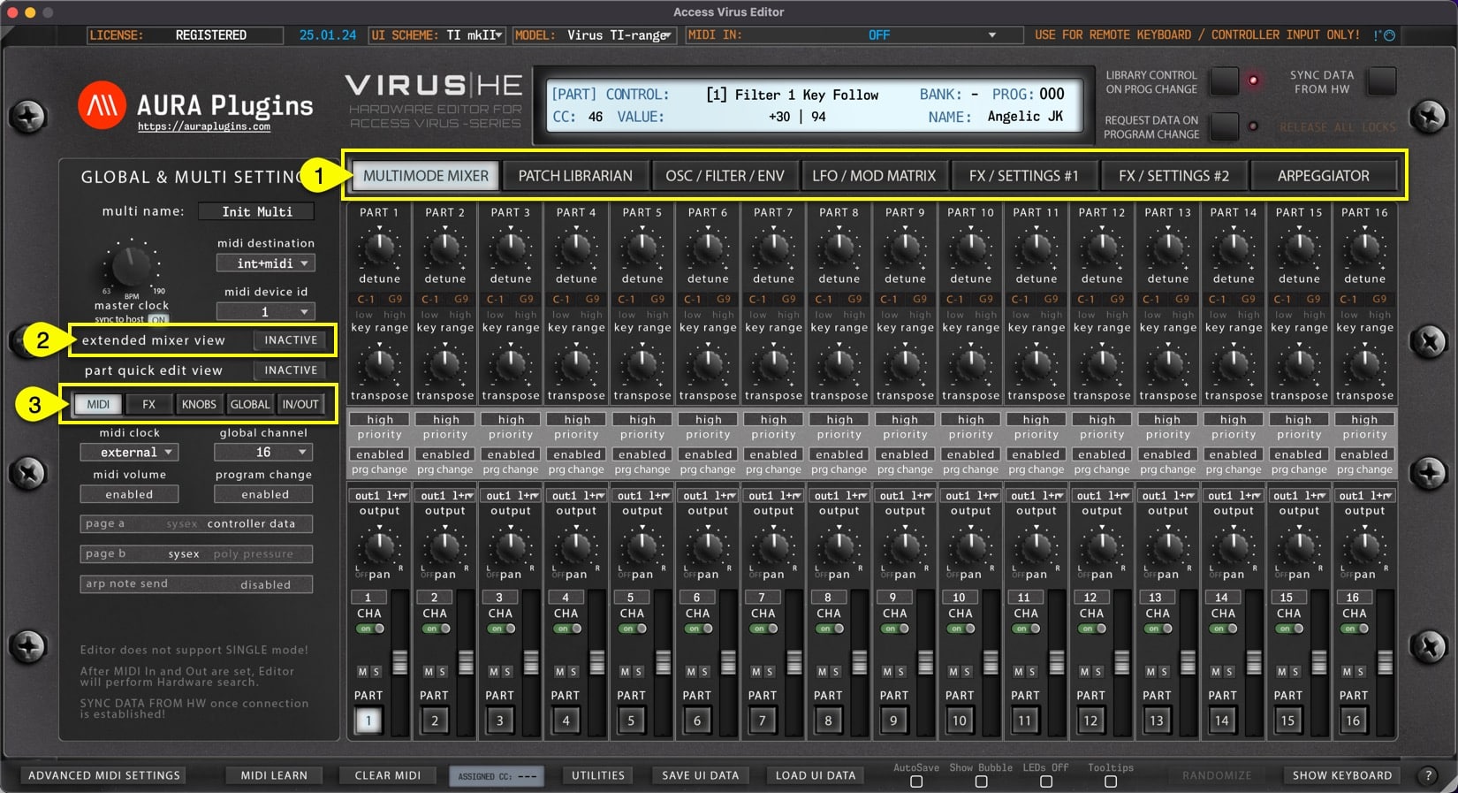Viewport: 1458px width, 793px height.
Task: Click the AURA Plugins red logo icon
Action: click(x=102, y=105)
